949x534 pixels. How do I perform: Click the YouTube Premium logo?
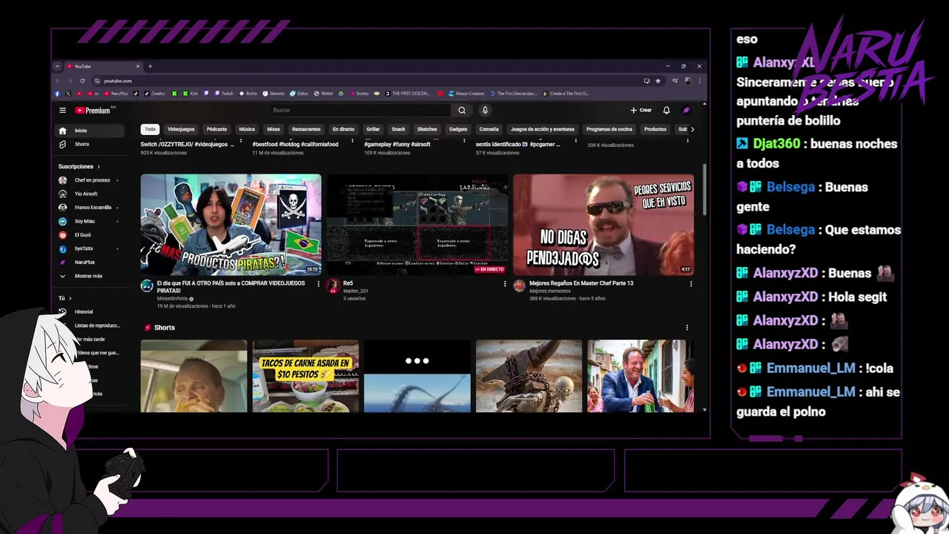pos(93,111)
